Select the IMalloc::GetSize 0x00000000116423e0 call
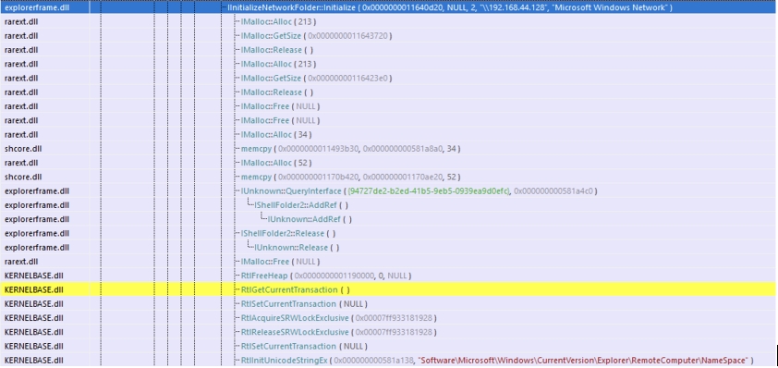 tap(317, 78)
